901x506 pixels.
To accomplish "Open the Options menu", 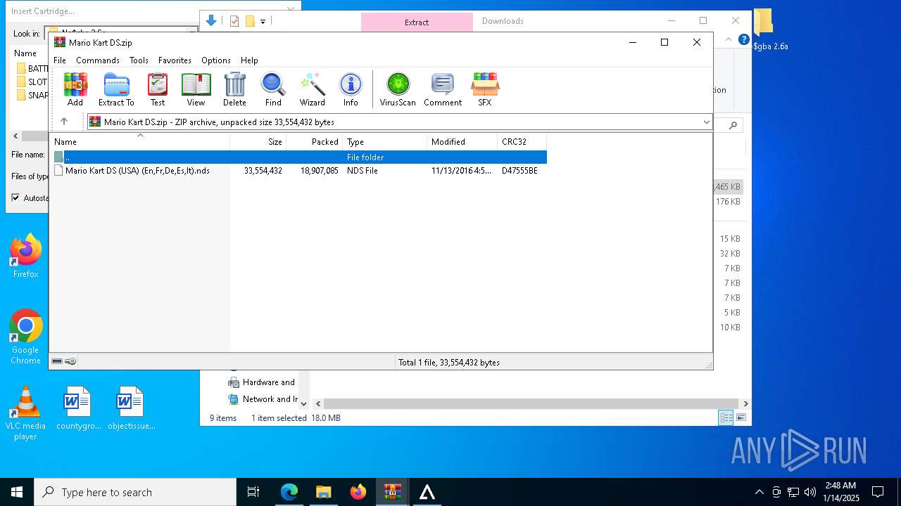I will click(x=216, y=60).
